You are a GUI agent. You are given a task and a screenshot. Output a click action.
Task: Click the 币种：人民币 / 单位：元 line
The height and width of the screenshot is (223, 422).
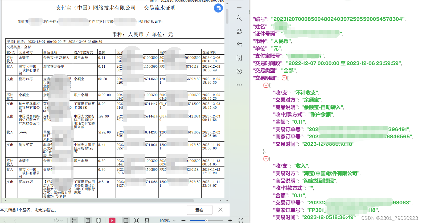click(142, 34)
